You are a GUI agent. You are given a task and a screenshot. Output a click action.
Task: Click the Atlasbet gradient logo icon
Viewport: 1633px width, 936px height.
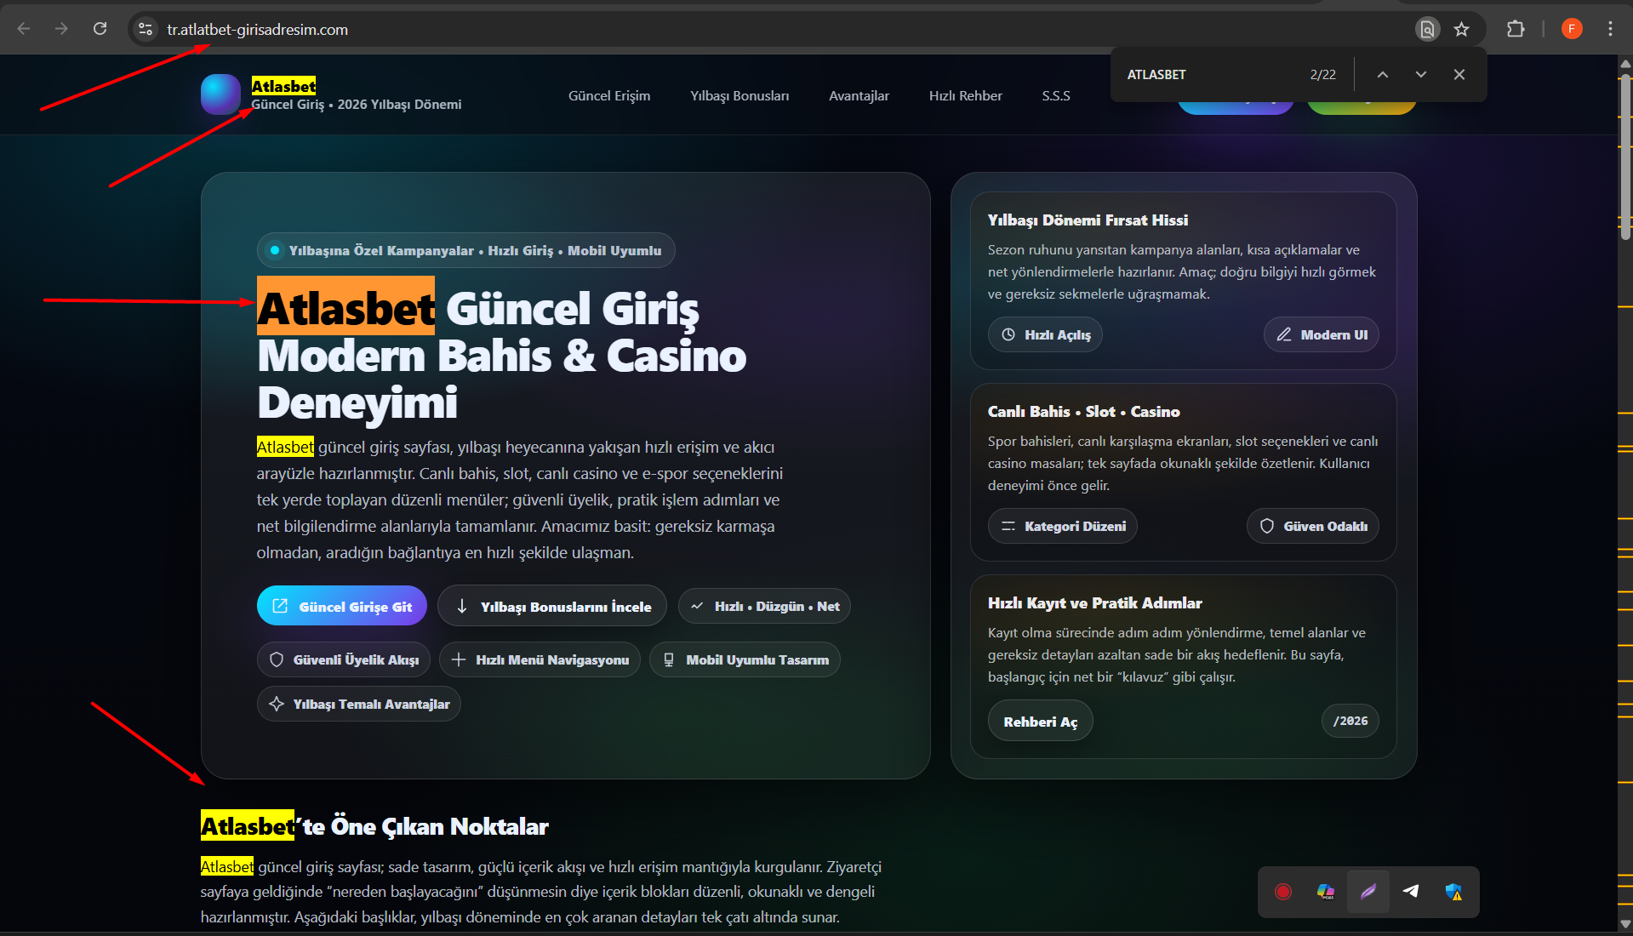point(221,94)
